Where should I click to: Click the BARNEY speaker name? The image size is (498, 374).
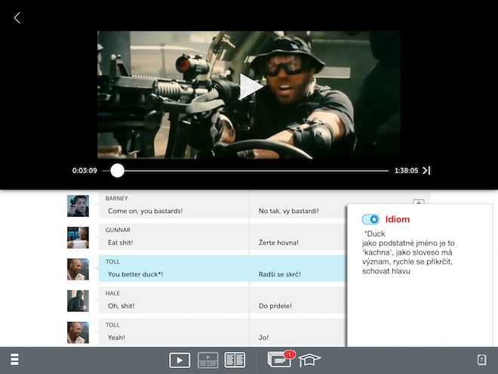pos(116,199)
